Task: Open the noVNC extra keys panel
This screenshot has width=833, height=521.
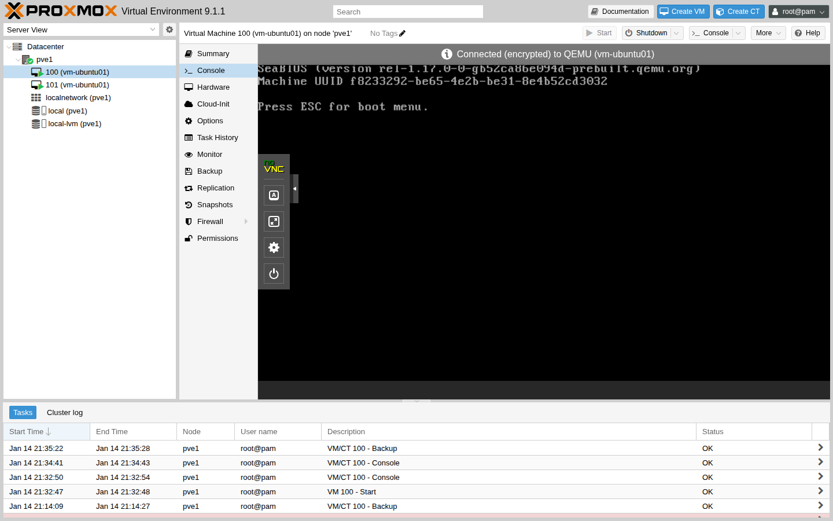Action: click(274, 195)
